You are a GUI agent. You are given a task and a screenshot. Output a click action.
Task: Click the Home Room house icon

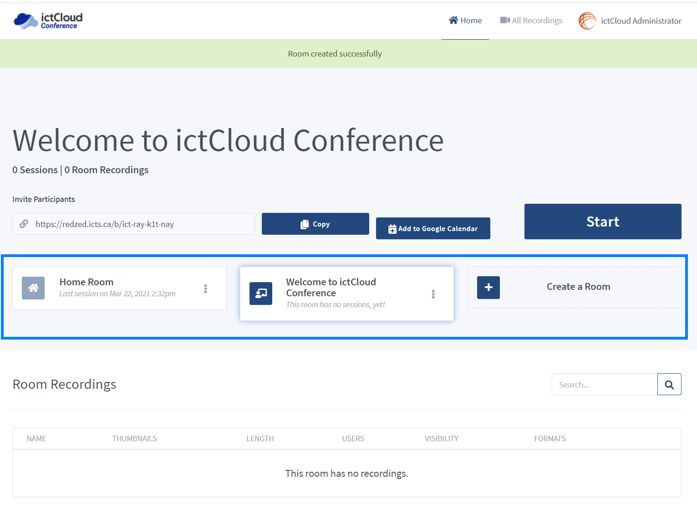(x=33, y=288)
